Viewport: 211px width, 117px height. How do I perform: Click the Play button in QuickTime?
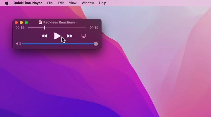click(x=57, y=36)
